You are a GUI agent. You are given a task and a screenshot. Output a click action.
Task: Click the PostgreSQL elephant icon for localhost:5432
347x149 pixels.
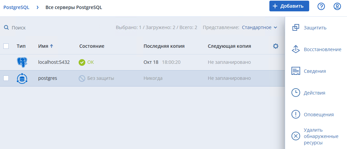pyautogui.click(x=22, y=62)
